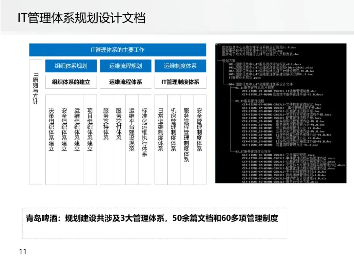Click the file ending "IT运维管理制度.doc"
This screenshot has width=354, height=265.
[x=279, y=91]
